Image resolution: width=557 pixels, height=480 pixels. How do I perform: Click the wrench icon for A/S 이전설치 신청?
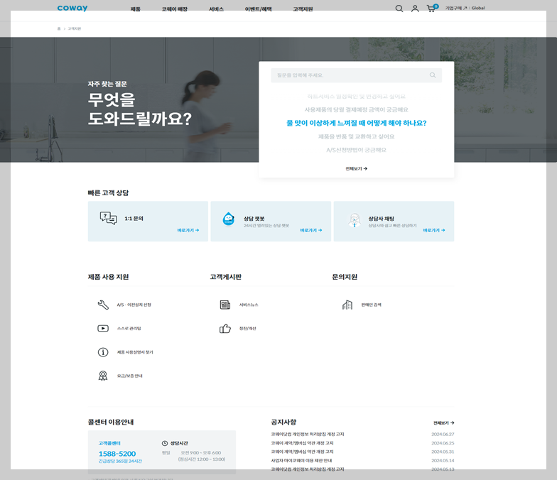(x=103, y=305)
